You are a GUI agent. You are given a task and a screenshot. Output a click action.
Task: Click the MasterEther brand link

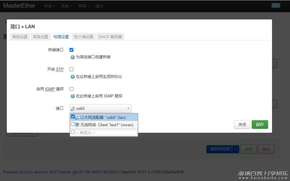pos(19,6)
